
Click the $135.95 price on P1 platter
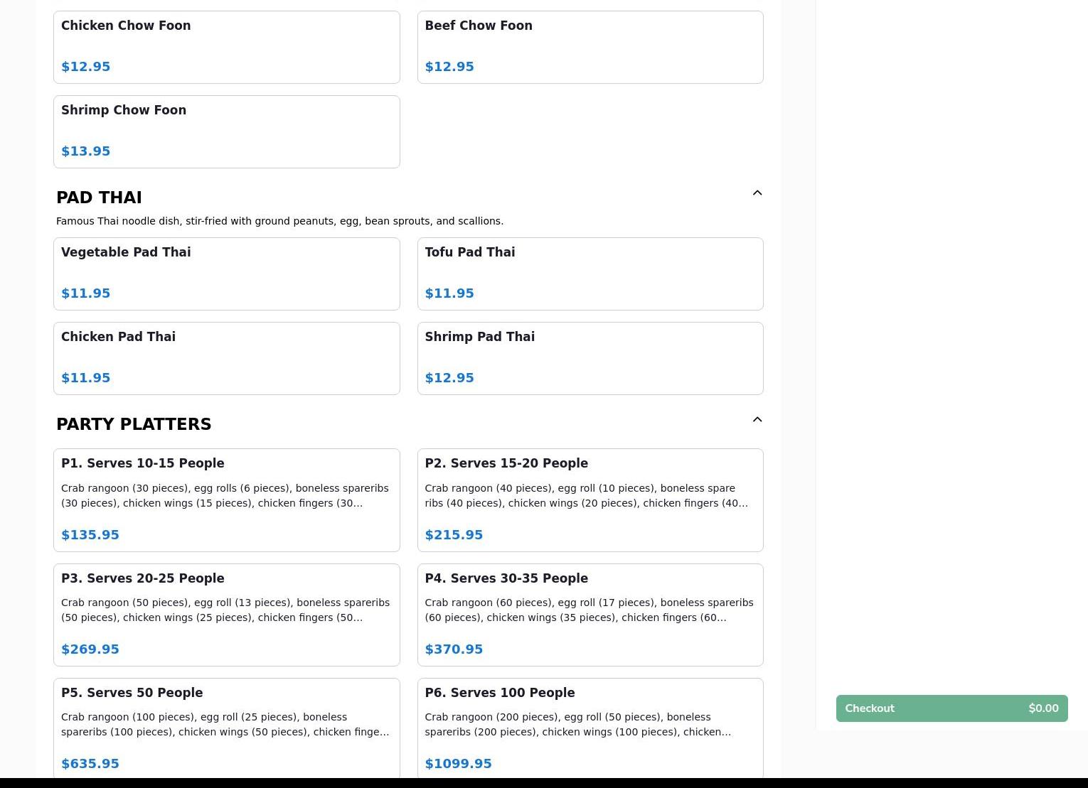click(90, 534)
